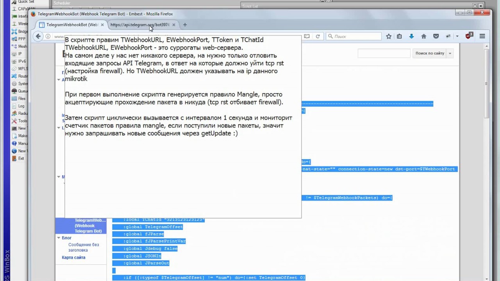Open uBlock Origin popup

click(x=469, y=36)
